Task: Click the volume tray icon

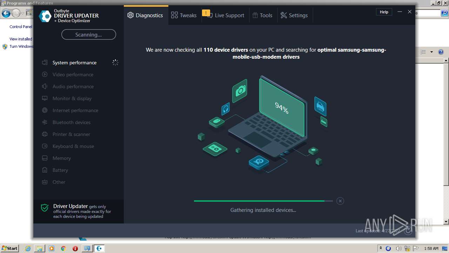Action: 398,248
